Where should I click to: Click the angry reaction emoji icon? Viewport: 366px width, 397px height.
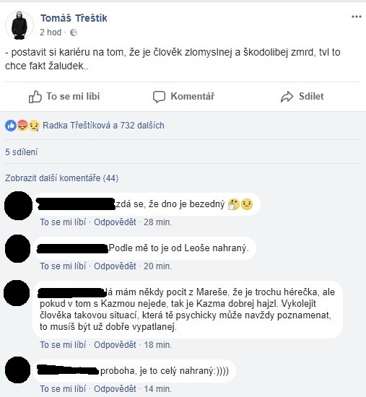pos(22,126)
